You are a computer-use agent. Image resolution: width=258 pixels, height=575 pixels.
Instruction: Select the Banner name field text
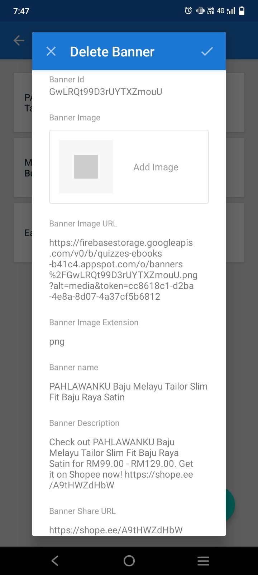(x=128, y=392)
